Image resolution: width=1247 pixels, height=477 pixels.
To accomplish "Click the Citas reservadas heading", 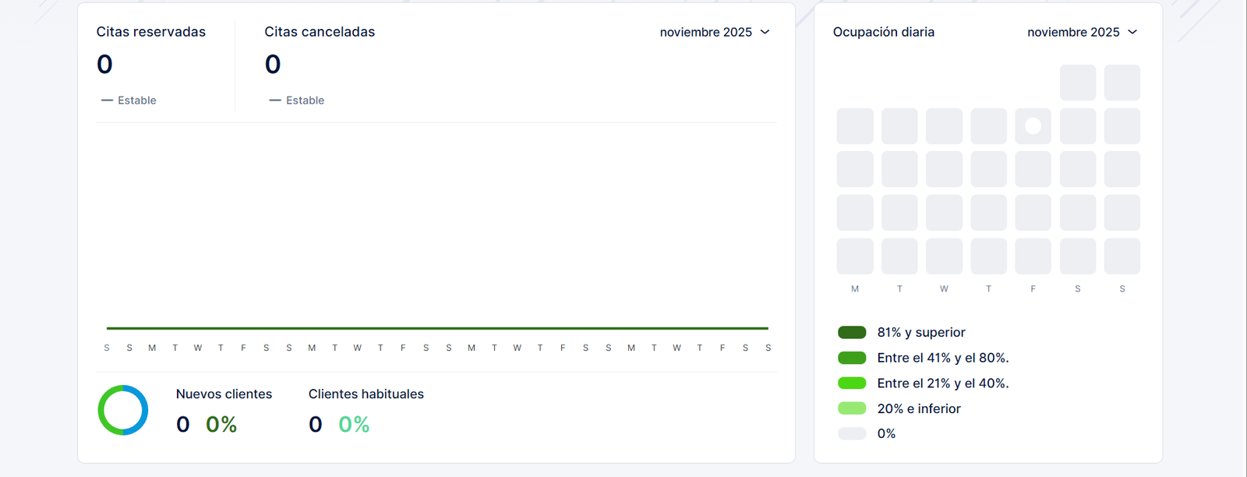I will [151, 32].
